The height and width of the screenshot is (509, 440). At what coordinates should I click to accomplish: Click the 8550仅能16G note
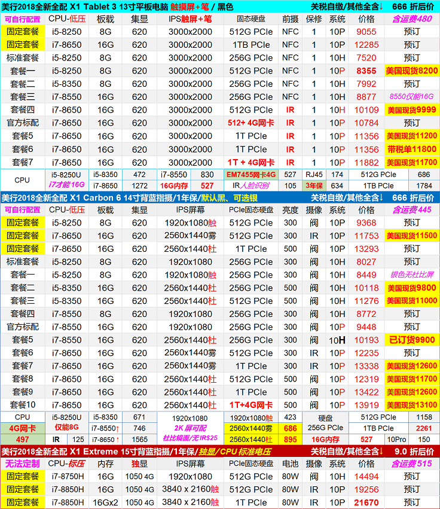click(x=412, y=96)
